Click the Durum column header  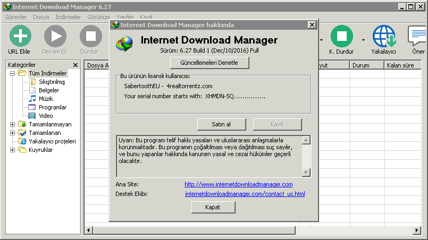[x=367, y=65]
